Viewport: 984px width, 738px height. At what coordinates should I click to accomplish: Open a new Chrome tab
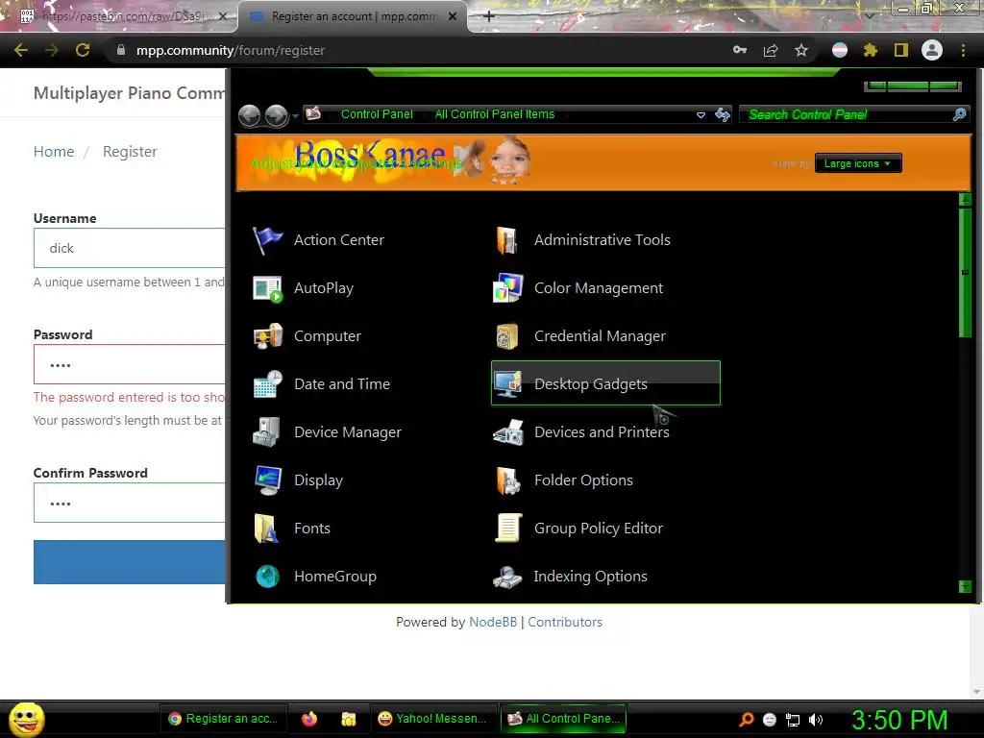489,16
